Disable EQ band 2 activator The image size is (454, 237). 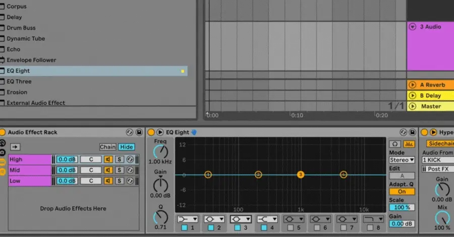(x=211, y=228)
